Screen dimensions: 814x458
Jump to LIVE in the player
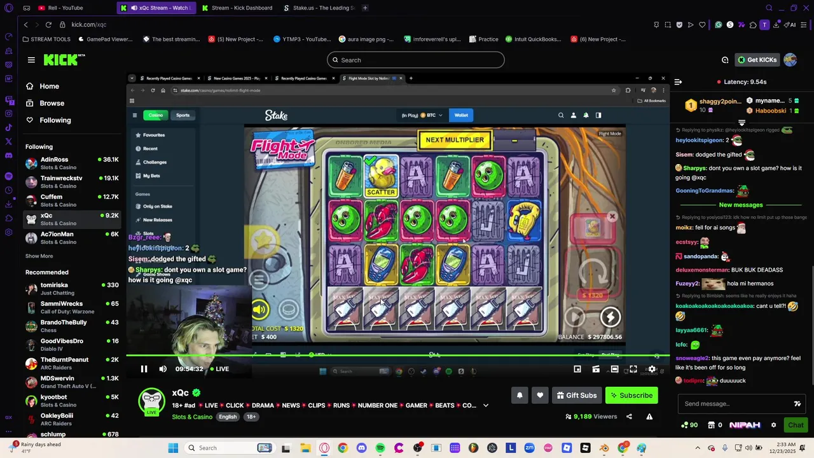(219, 369)
